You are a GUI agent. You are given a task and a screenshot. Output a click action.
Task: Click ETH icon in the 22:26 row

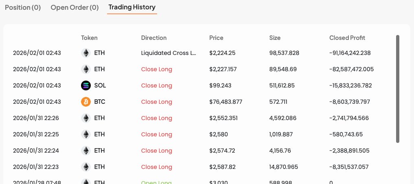click(85, 118)
